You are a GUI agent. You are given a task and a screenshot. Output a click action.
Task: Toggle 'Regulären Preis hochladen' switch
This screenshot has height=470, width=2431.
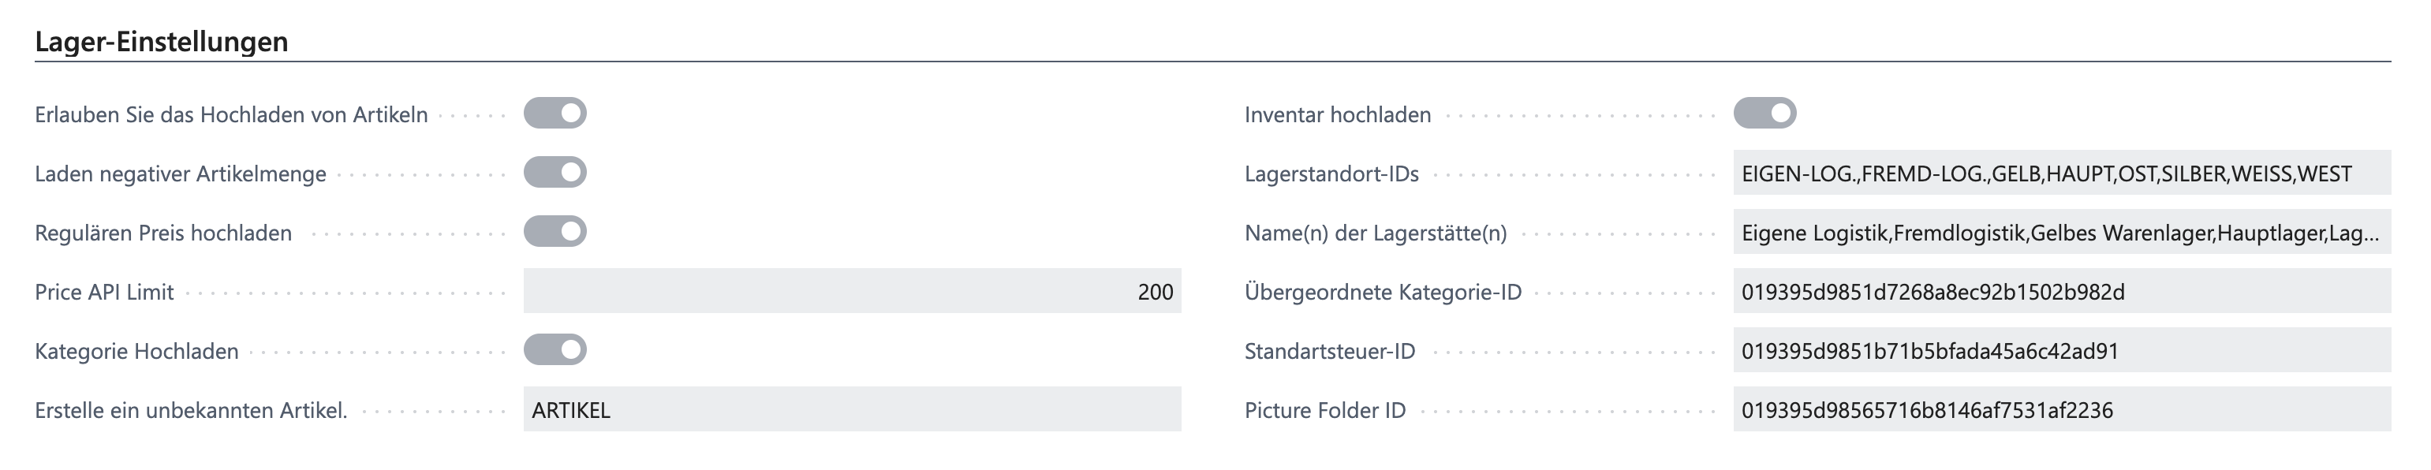coord(555,232)
